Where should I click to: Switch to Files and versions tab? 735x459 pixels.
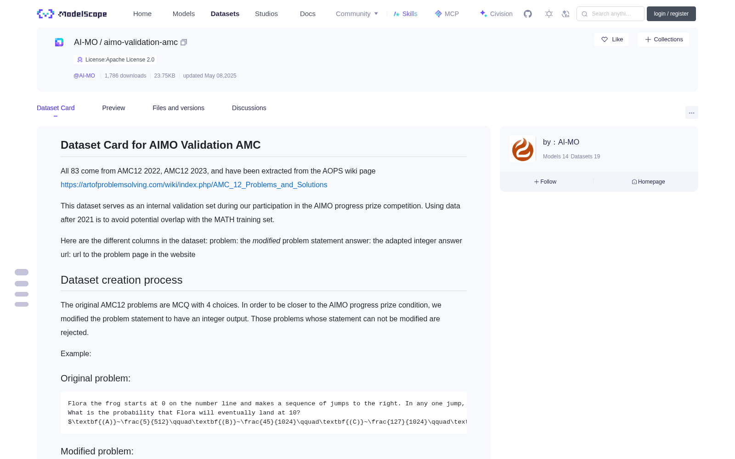(178, 108)
